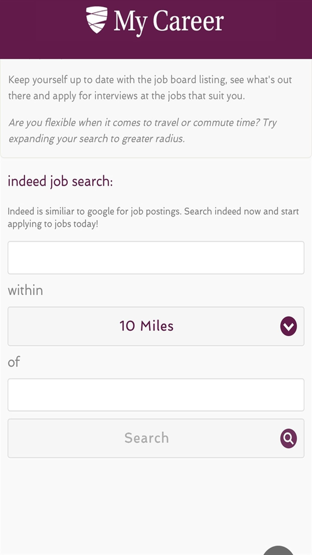The height and width of the screenshot is (555, 312).
Task: Click the text "applying to jobs today!"
Action: click(53, 224)
